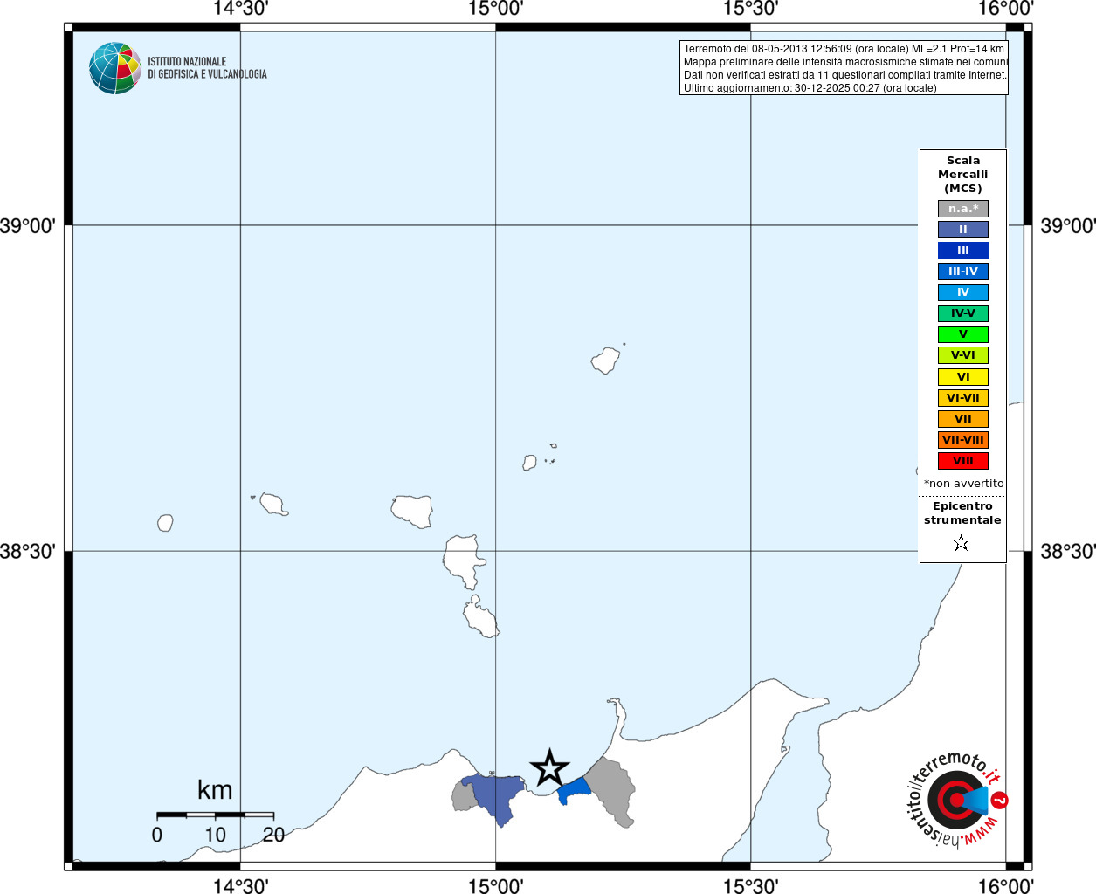The image size is (1096, 894).
Task: Click the 'Scala Mercalli (MCS)' legend title
Action: point(963,175)
